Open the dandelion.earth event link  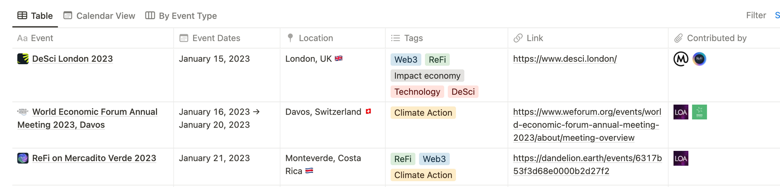pos(587,164)
